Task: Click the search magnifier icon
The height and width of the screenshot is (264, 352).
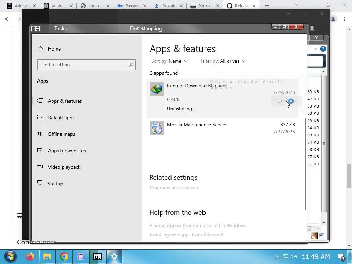Action: click(x=131, y=65)
